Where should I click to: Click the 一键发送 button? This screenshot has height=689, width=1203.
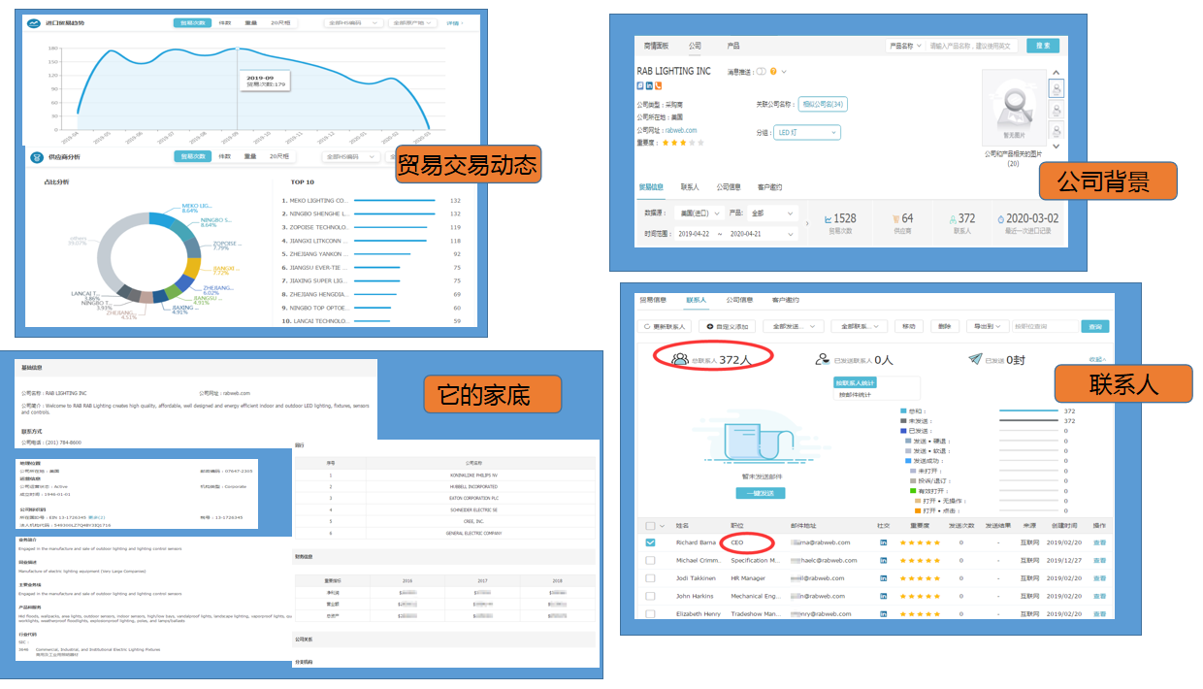[761, 491]
